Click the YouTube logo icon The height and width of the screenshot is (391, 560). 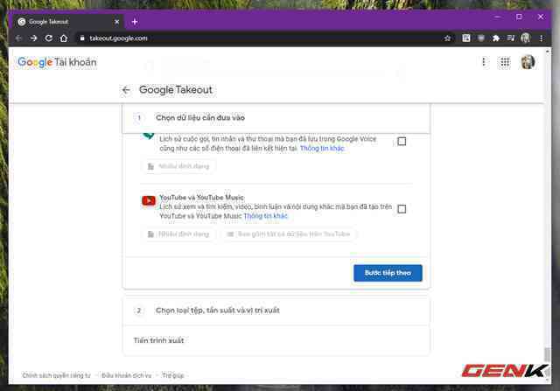point(149,200)
